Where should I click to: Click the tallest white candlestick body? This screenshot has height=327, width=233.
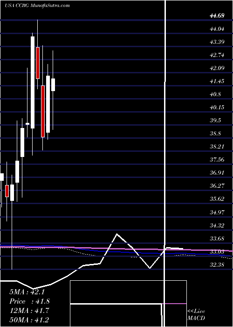(x=33, y=82)
